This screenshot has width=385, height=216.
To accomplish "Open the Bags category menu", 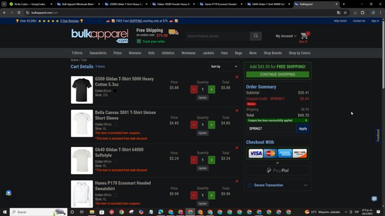I will click(238, 53).
